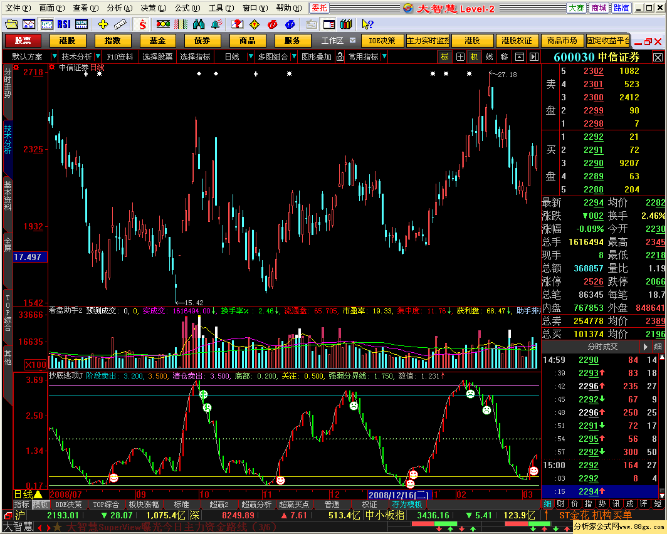Click the 存为模板 tab at bottom

[407, 505]
